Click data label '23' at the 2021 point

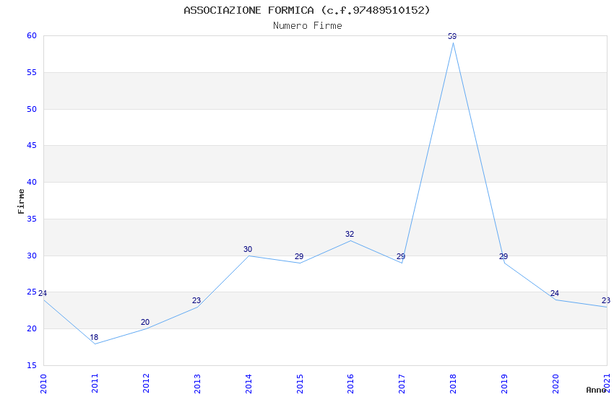coord(606,300)
